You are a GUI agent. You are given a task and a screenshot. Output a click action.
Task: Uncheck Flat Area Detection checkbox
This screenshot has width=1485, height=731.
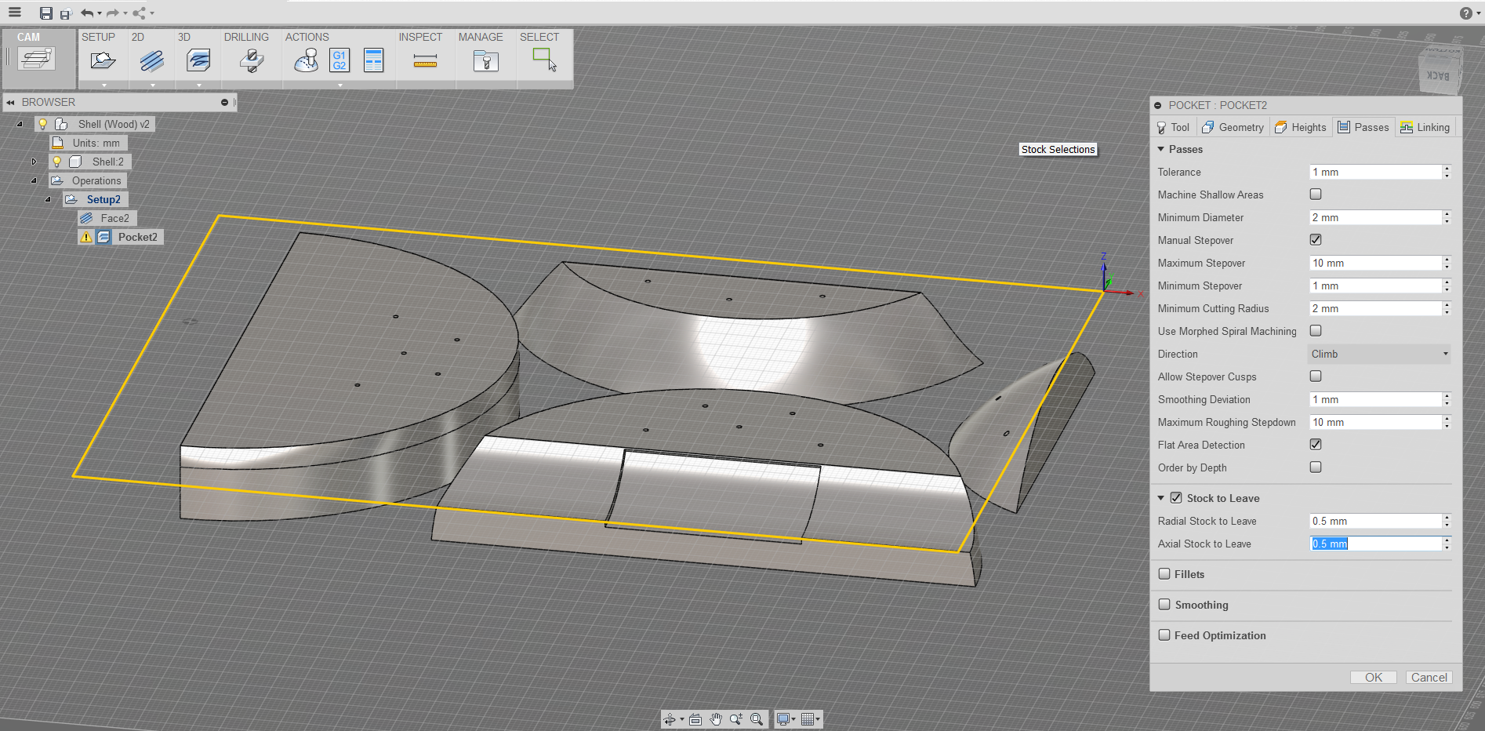pyautogui.click(x=1316, y=444)
